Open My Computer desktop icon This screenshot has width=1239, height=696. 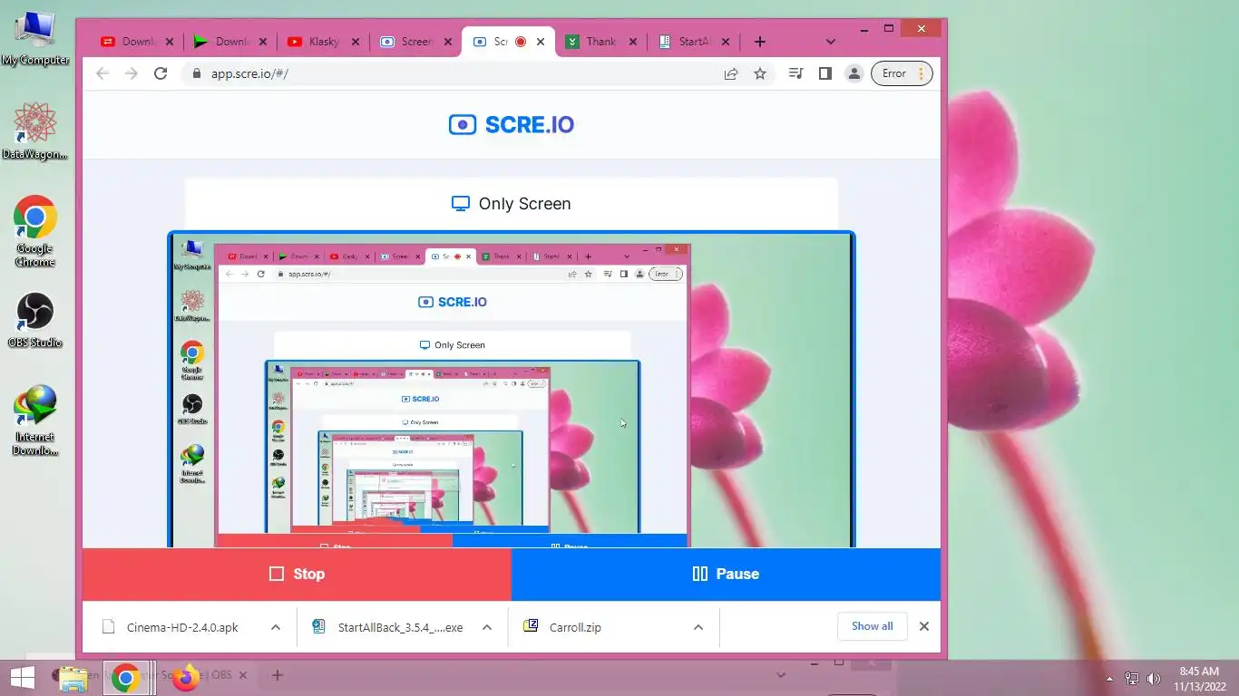pos(34,38)
